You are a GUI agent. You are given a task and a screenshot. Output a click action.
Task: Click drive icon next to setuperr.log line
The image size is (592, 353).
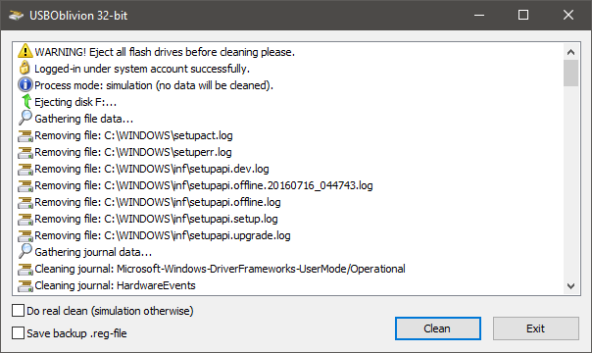pos(25,153)
